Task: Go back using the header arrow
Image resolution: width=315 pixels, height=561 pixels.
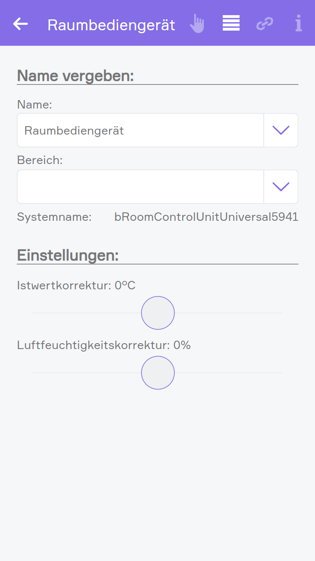Action: [x=21, y=24]
